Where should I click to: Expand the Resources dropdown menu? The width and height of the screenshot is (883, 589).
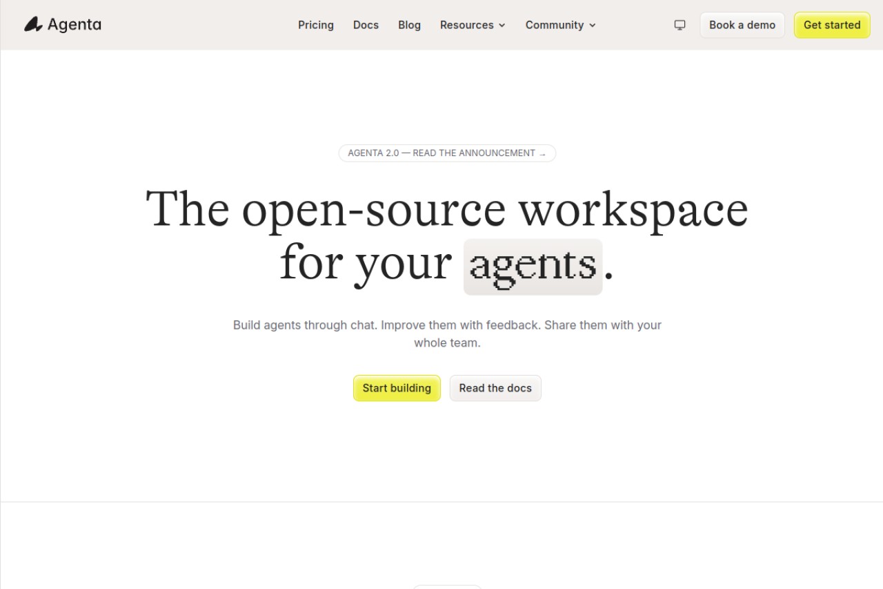(x=473, y=25)
